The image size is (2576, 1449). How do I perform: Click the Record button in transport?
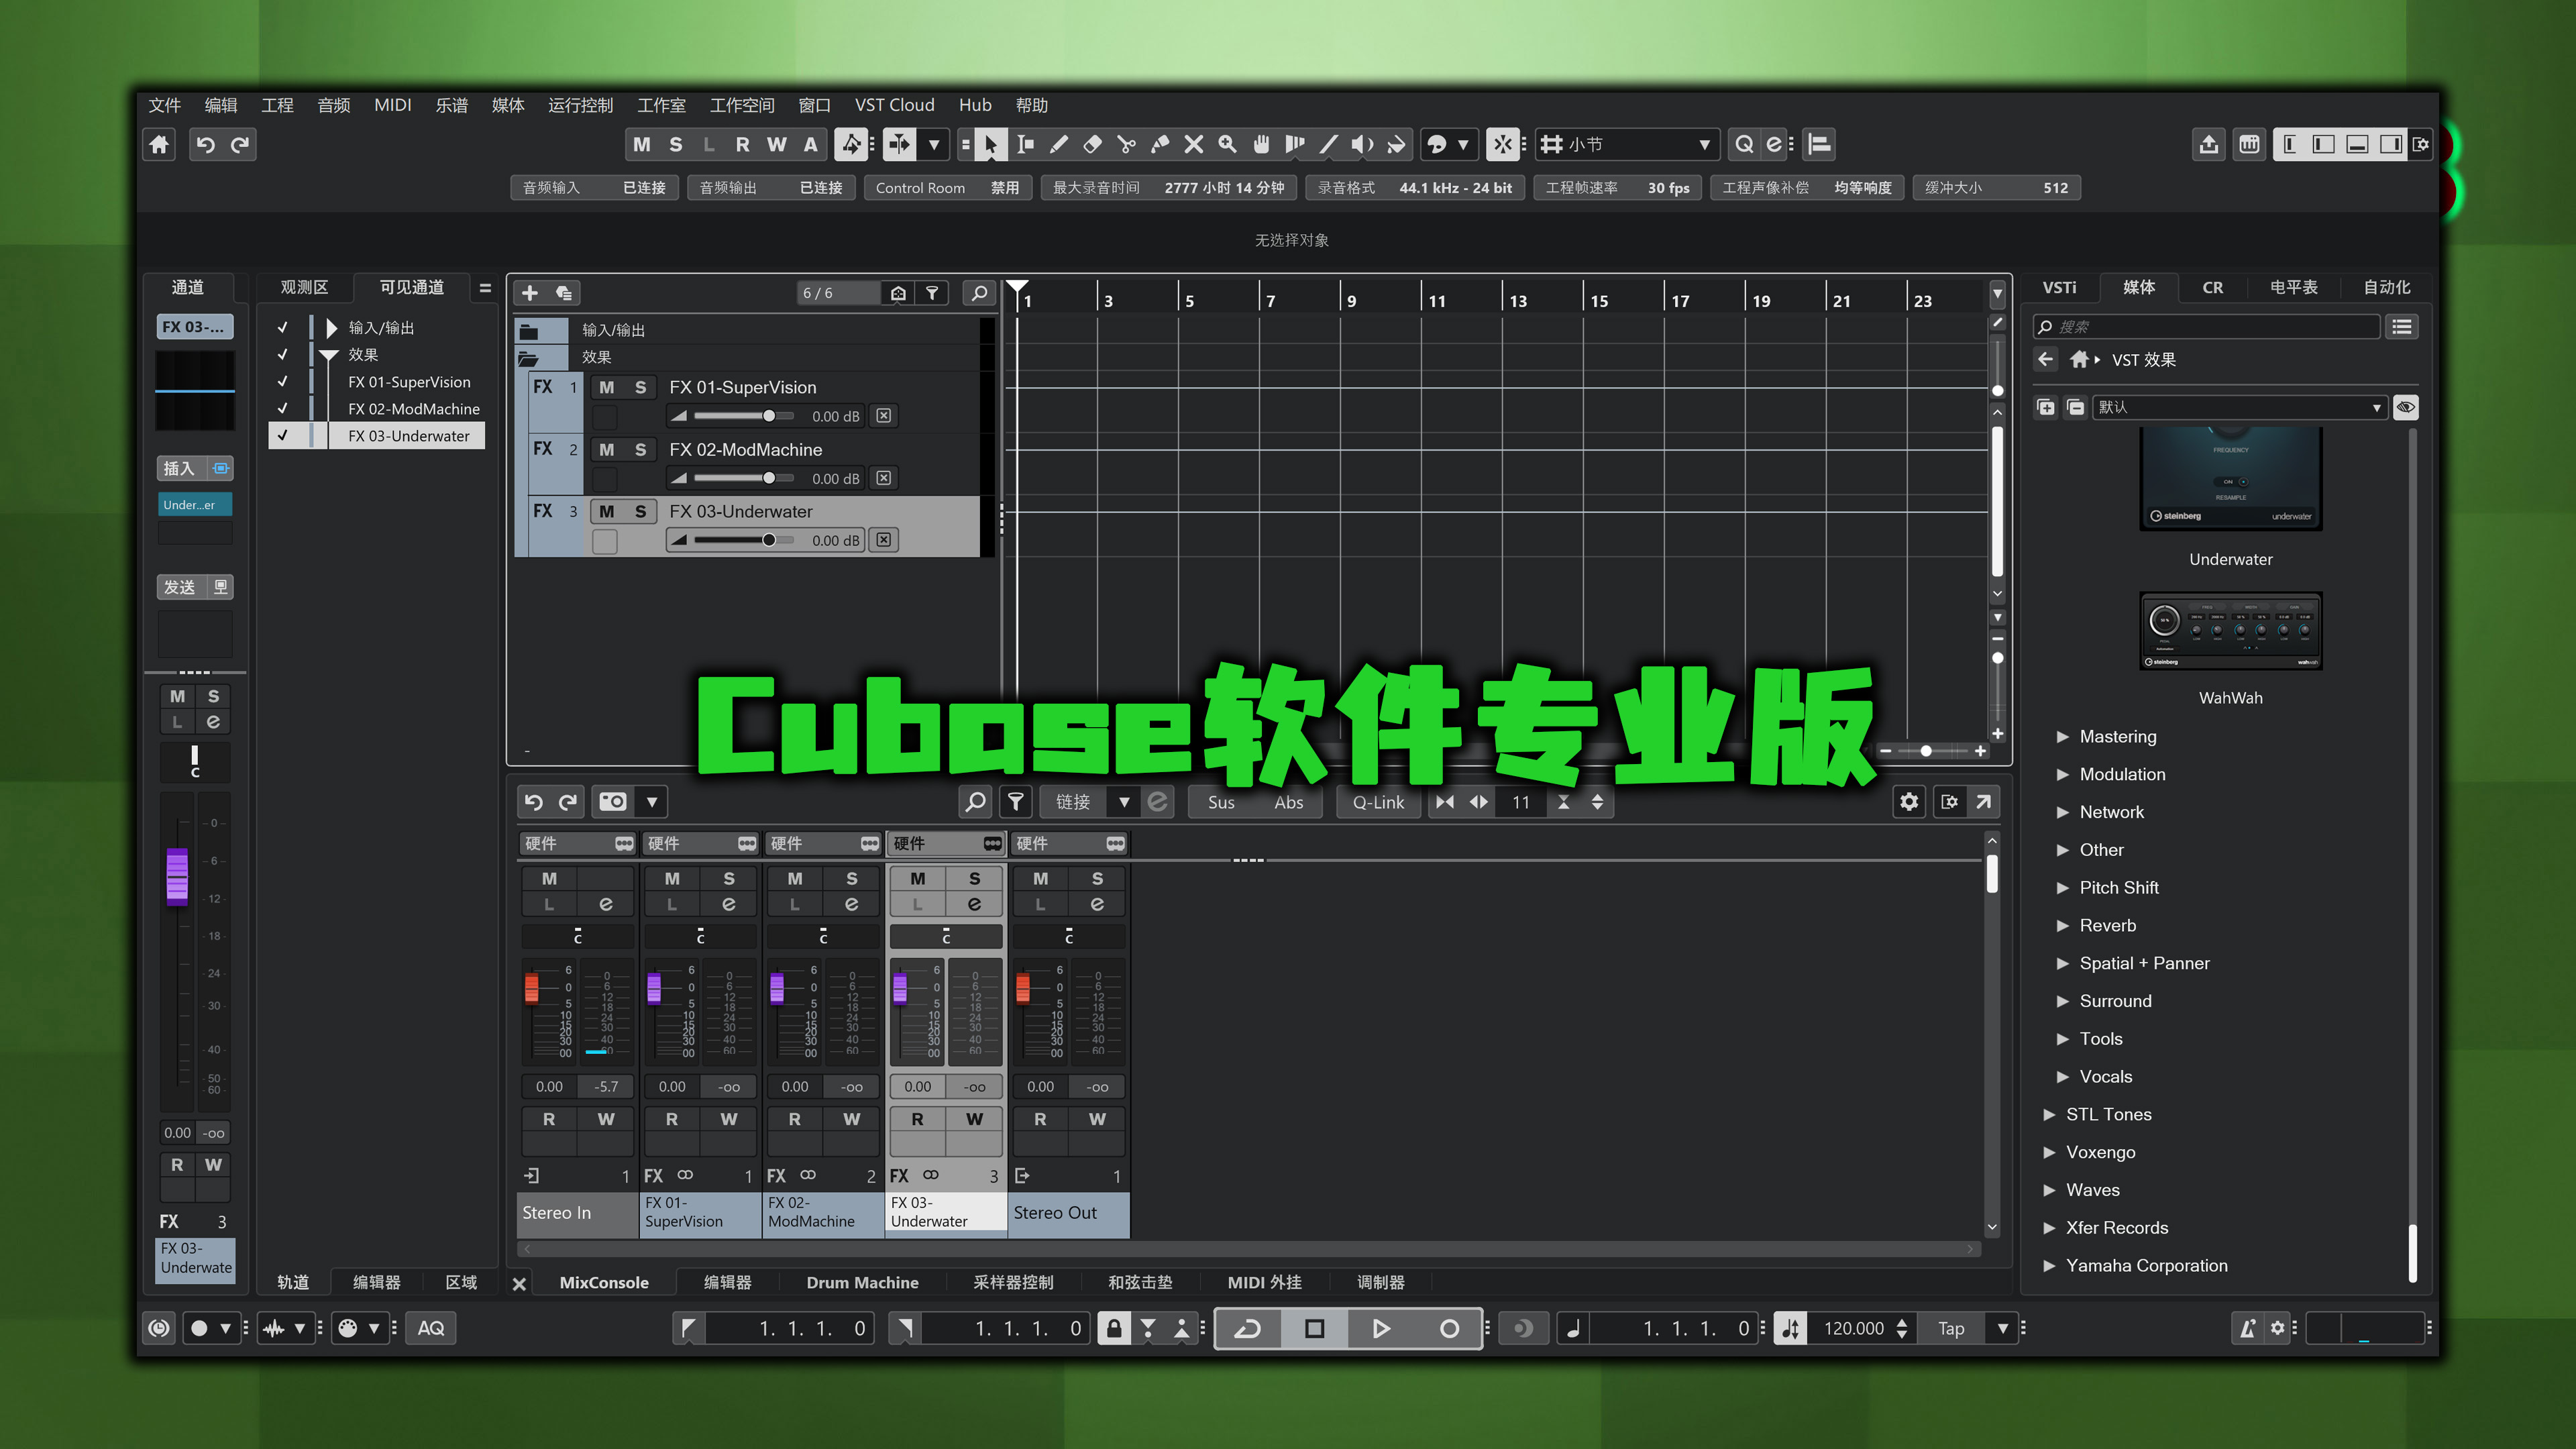pos(1448,1328)
